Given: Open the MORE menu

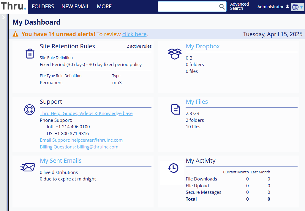Looking at the screenshot, I should (x=104, y=7).
